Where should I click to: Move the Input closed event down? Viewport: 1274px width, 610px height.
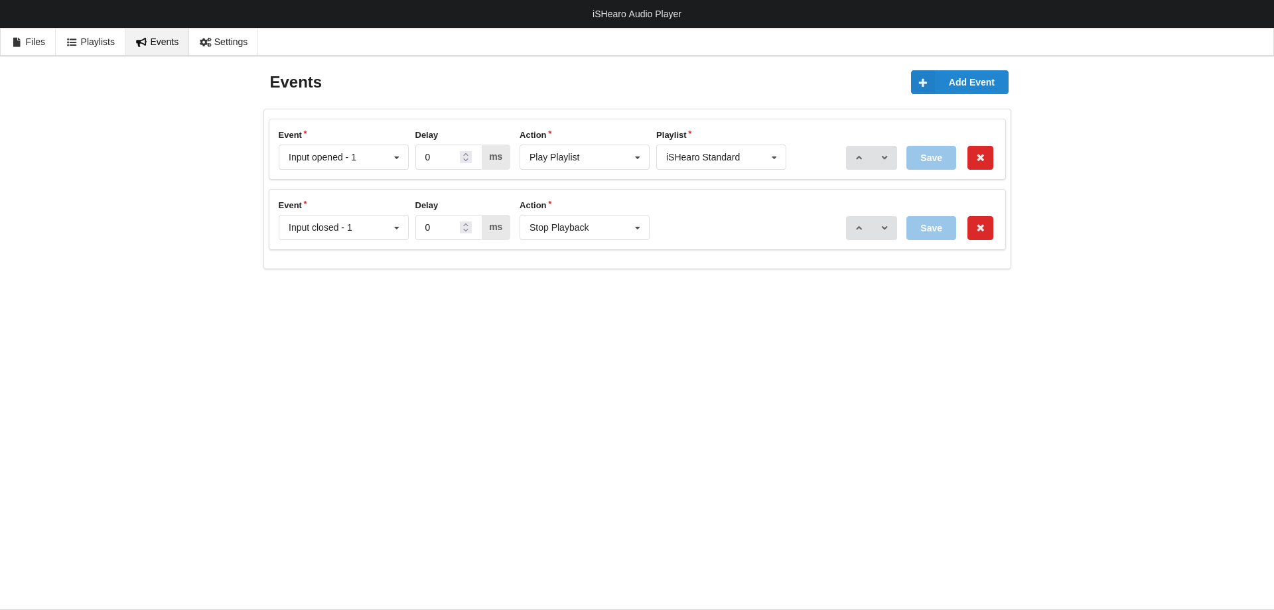[x=885, y=228]
